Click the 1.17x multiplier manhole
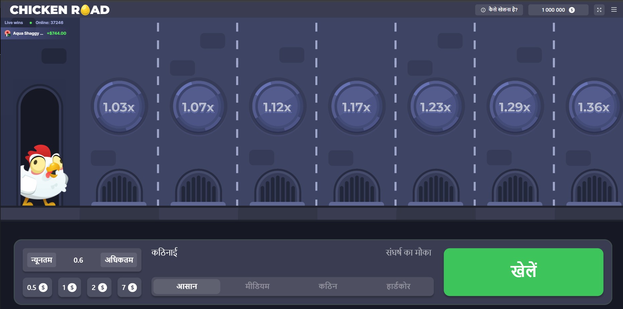 pos(357,107)
